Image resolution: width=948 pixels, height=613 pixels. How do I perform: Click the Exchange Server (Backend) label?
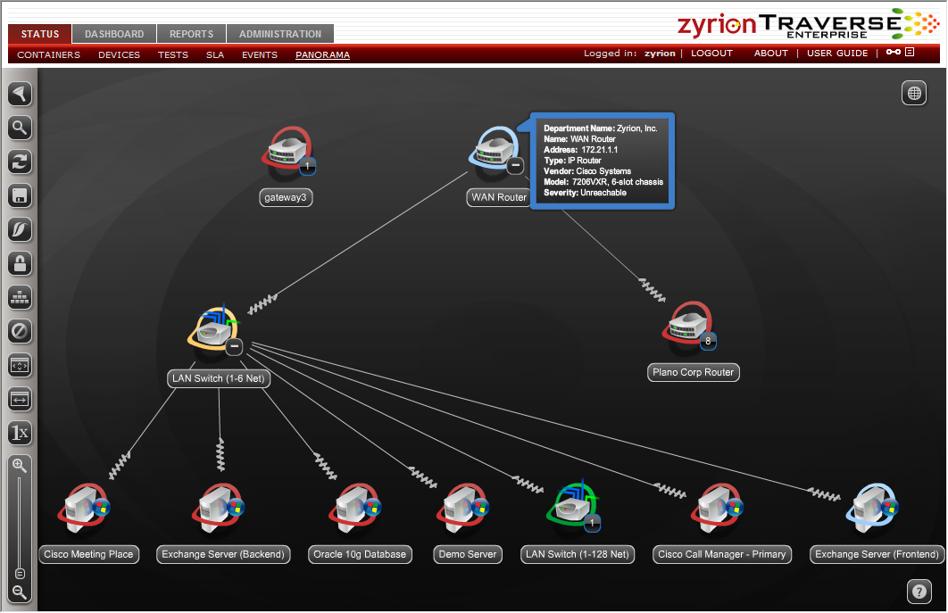click(223, 554)
